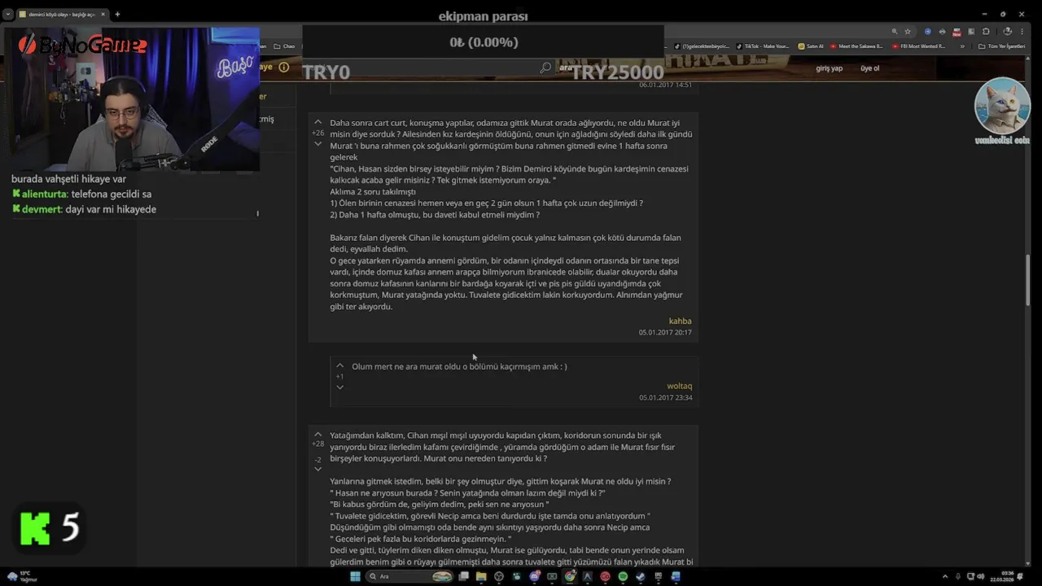Open Discord from the taskbar
The image size is (1042, 586).
pos(535,576)
